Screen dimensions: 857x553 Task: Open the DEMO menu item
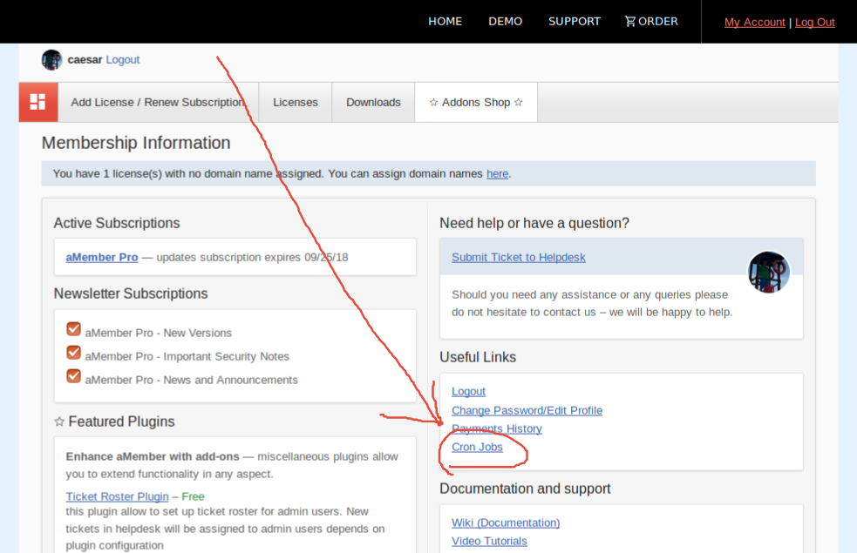point(505,21)
